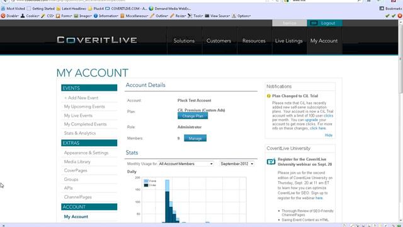Click the Logout button
403x227 pixels.
coord(325,23)
